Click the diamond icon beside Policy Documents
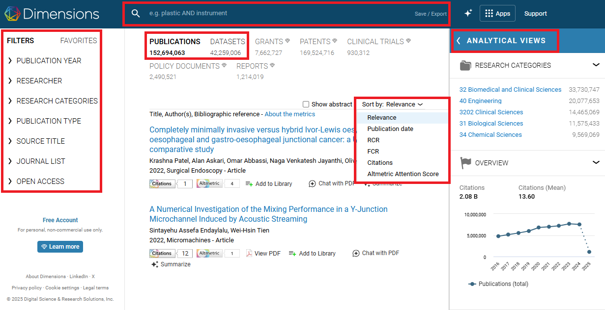Image resolution: width=605 pixels, height=310 pixels. (224, 65)
